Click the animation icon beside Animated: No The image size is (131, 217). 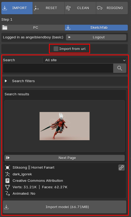point(7,193)
